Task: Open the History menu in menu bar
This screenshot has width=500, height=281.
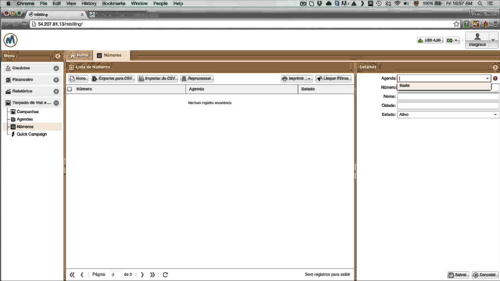Action: 89,4
